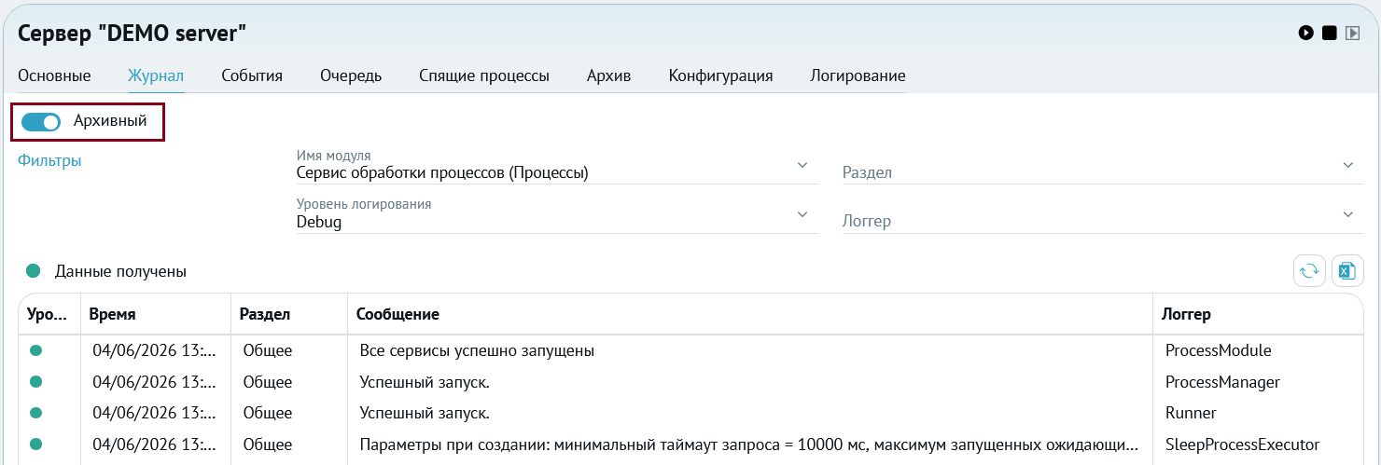Switch to the Спящие процессы tab
The height and width of the screenshot is (465, 1381).
484,75
